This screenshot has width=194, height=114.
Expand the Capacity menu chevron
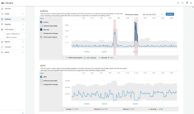click(23, 24)
